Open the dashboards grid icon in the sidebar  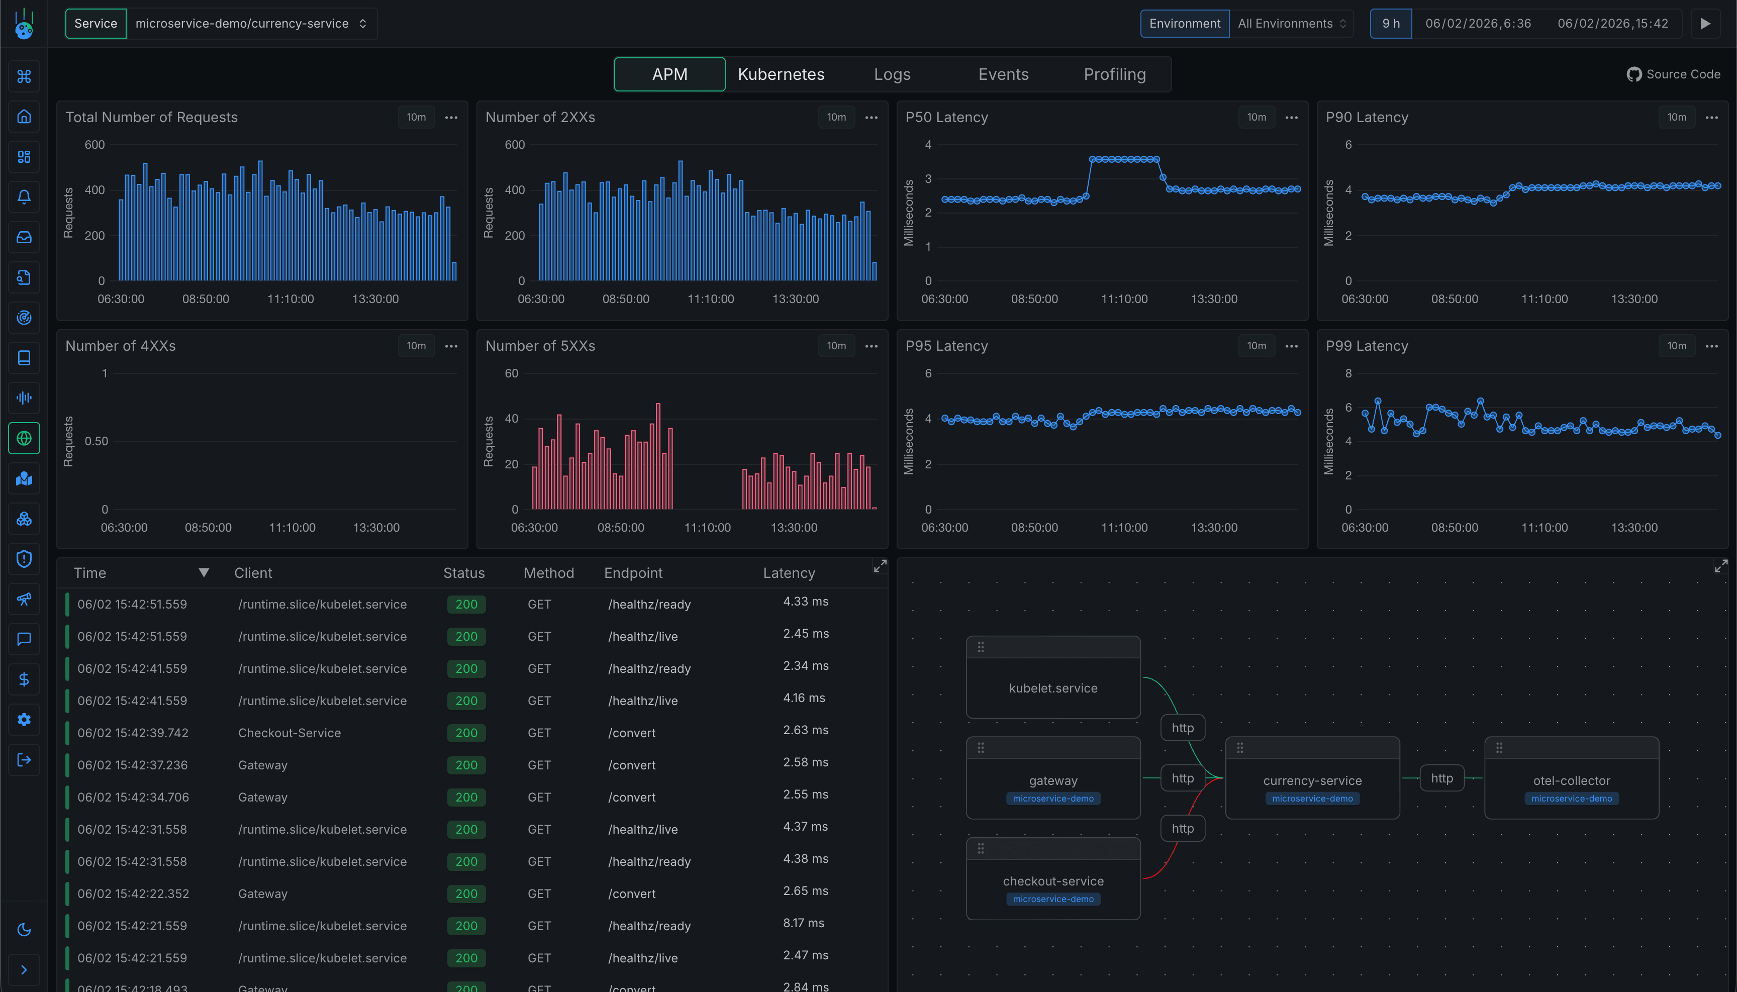coord(24,157)
